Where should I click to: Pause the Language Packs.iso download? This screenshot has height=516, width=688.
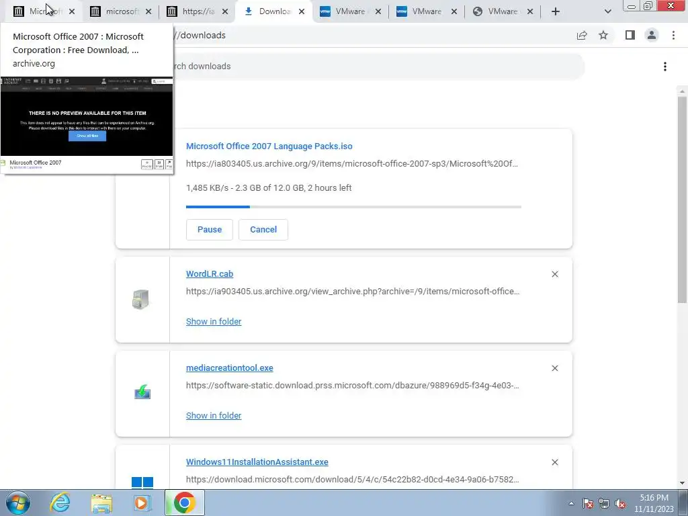(x=210, y=230)
